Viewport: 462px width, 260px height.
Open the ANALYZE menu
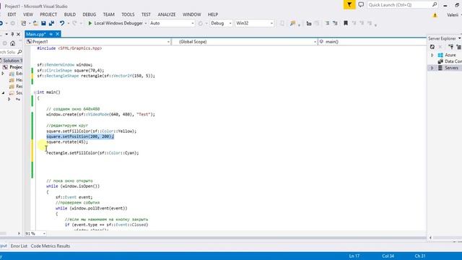(167, 14)
